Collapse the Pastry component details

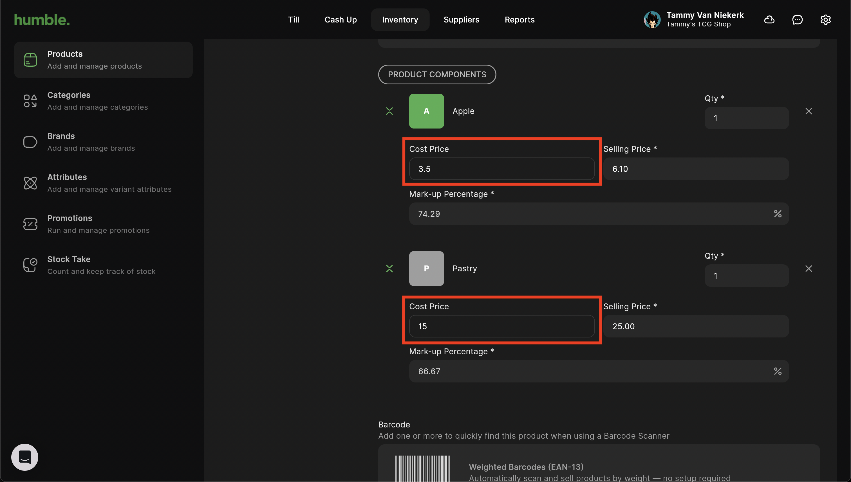coord(389,269)
